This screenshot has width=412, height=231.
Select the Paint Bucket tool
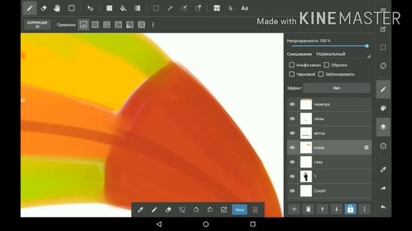[123, 8]
